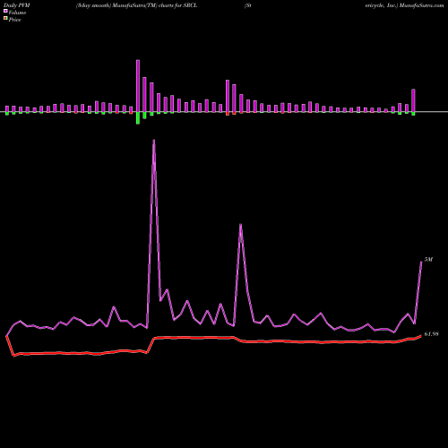Click the tallest magenta volume bar

click(x=138, y=86)
